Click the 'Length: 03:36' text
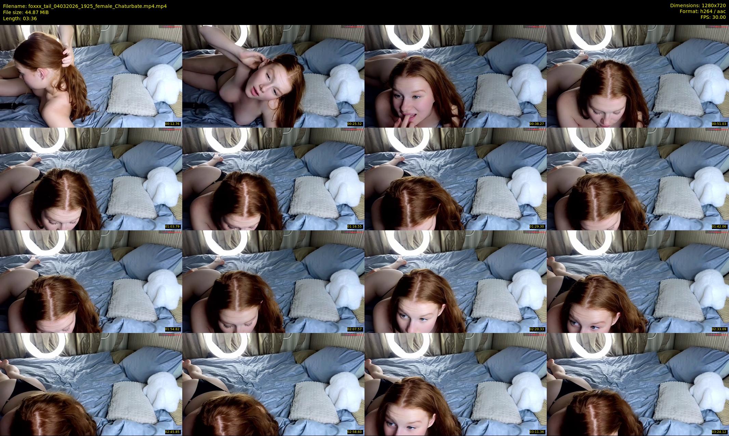 20,18
